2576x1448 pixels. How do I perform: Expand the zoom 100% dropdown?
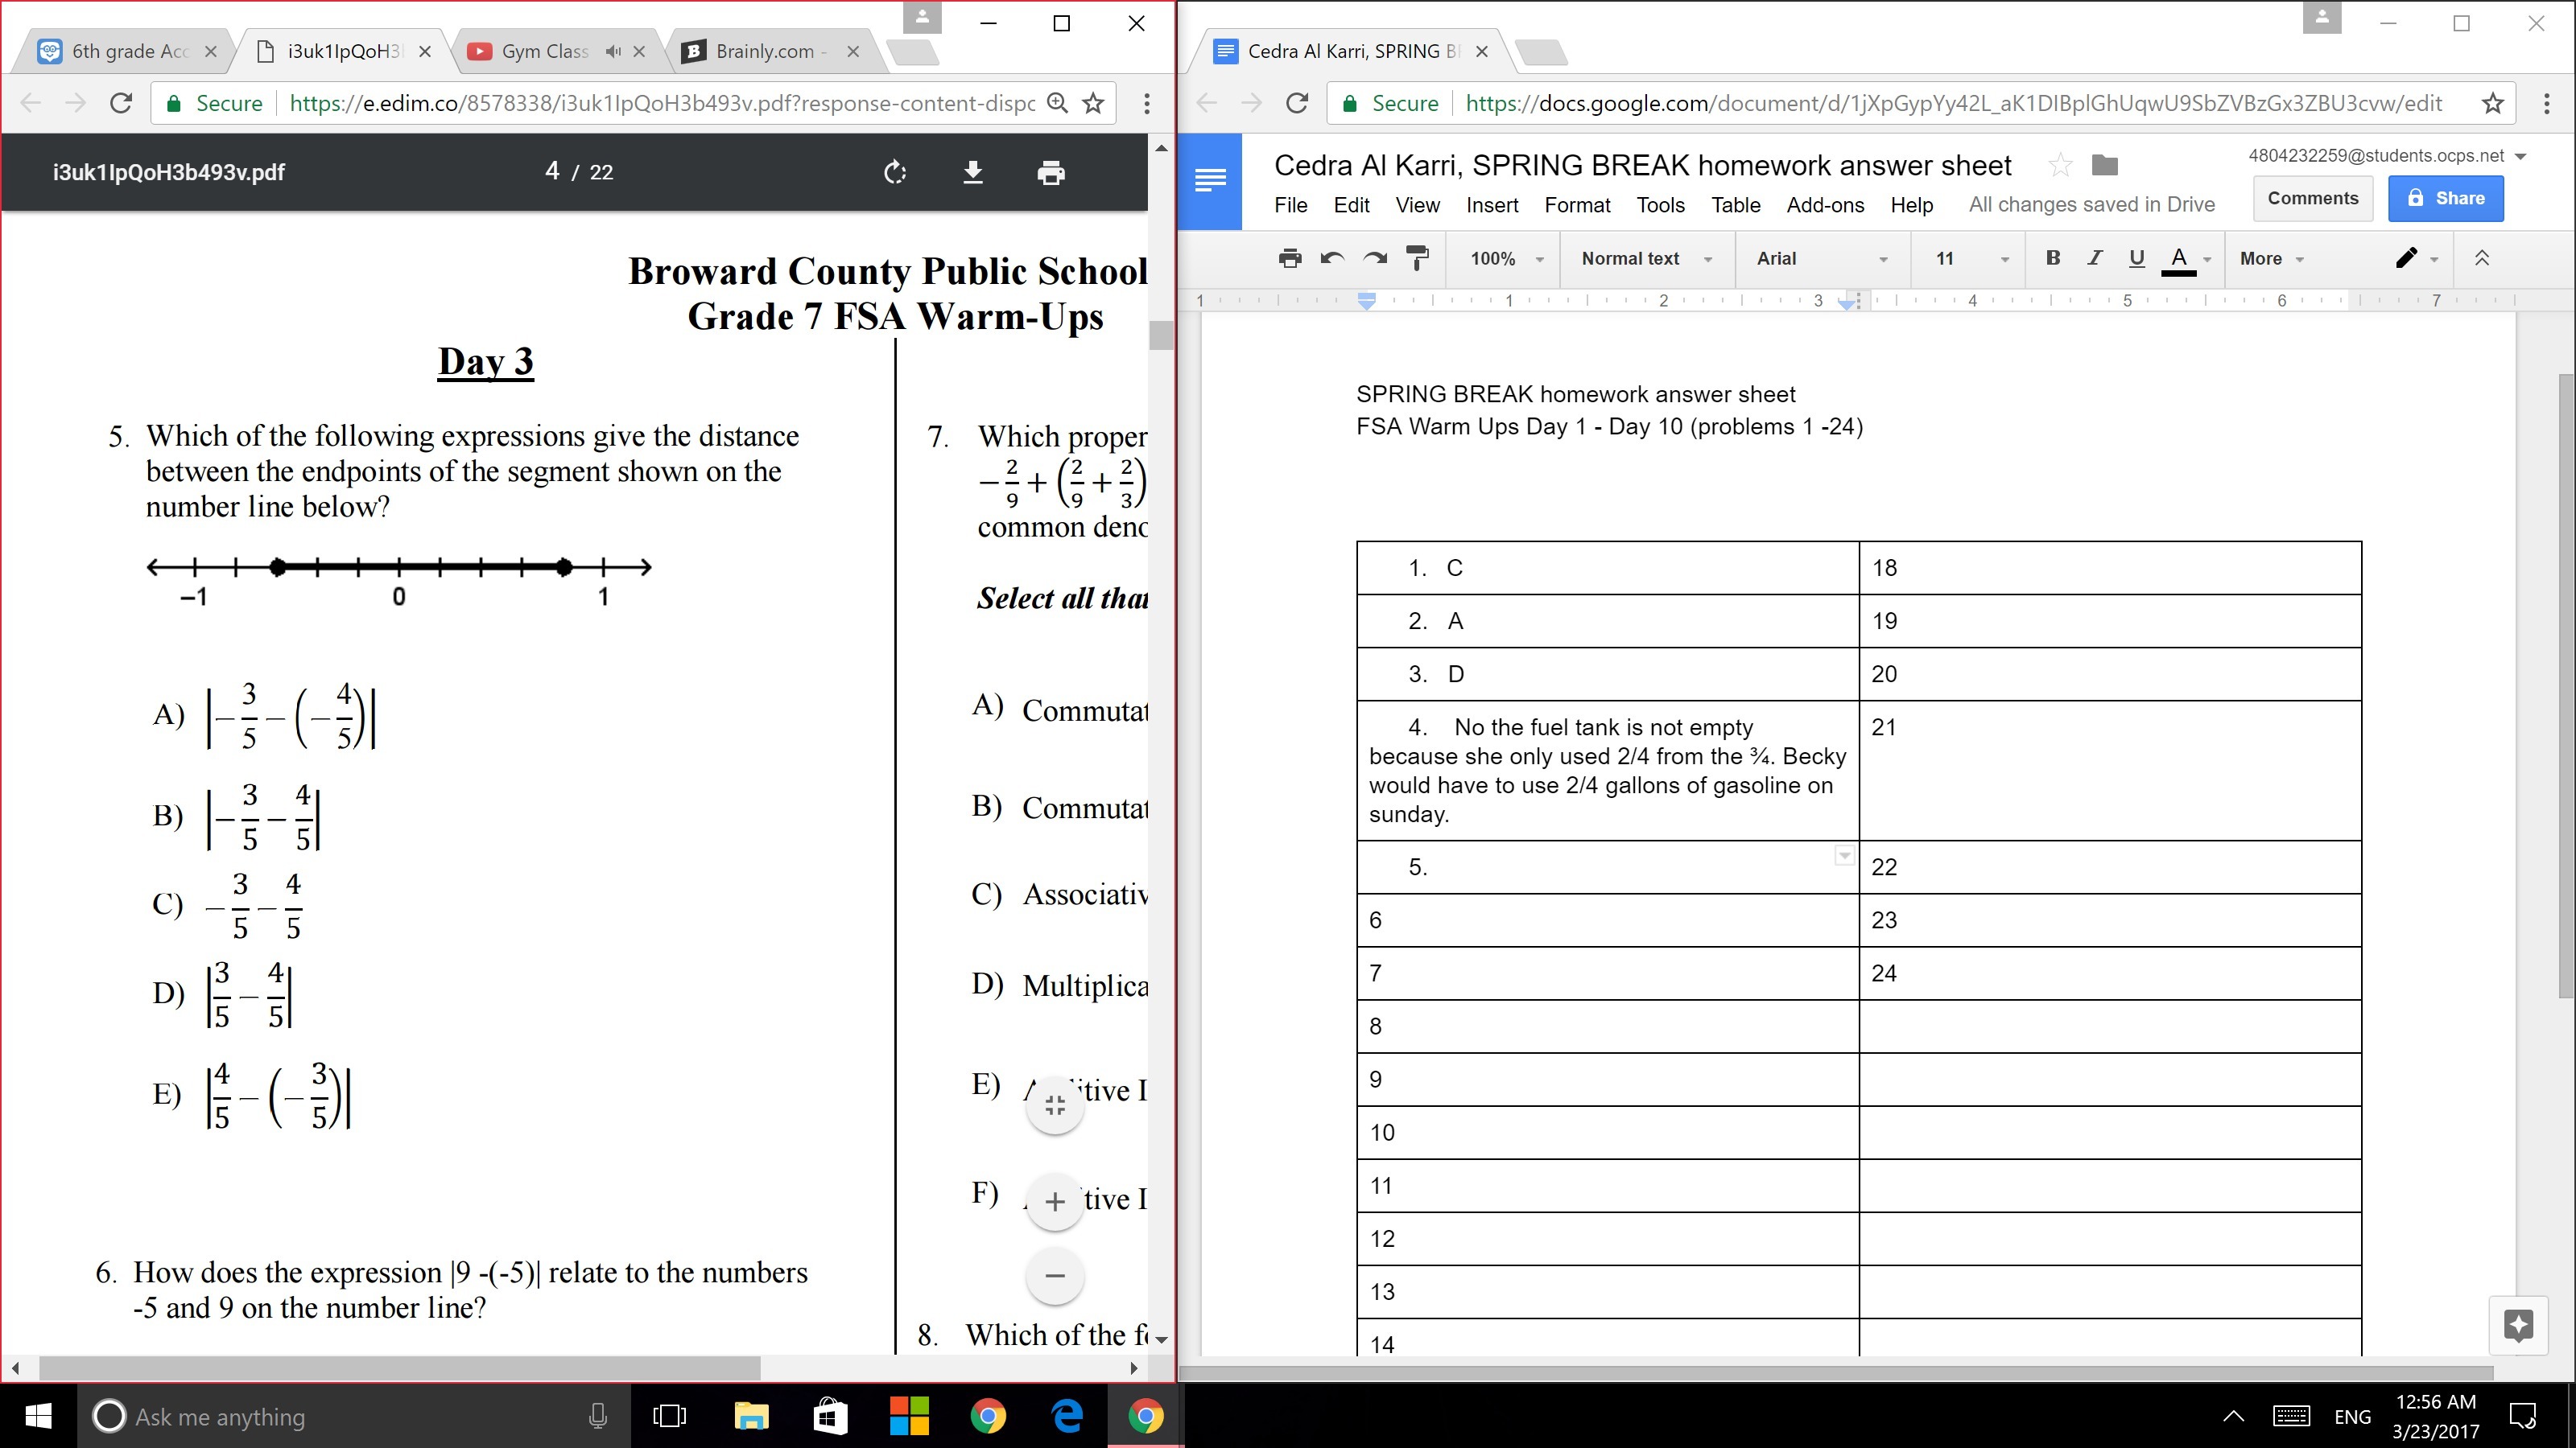point(1506,259)
